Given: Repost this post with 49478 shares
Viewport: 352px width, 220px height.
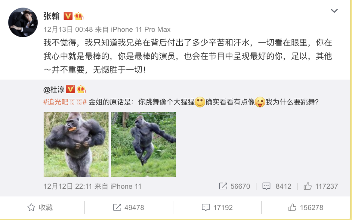Looking at the screenshot, I should coord(129,207).
